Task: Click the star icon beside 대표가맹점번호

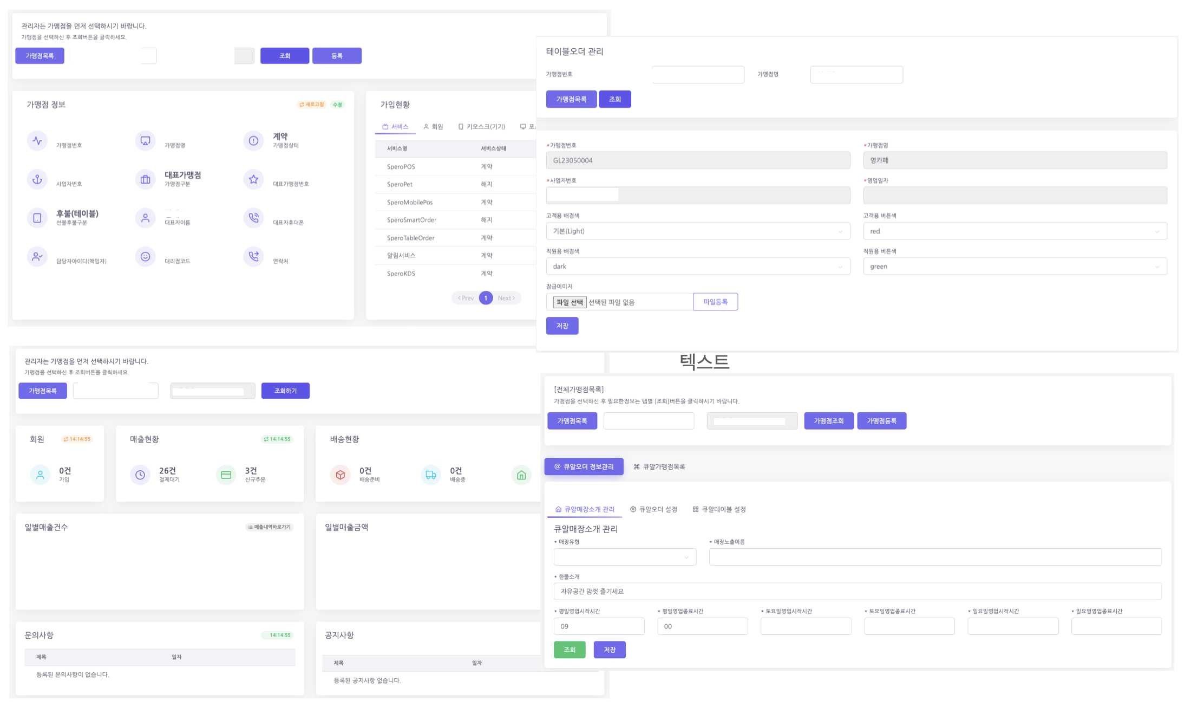Action: [253, 179]
